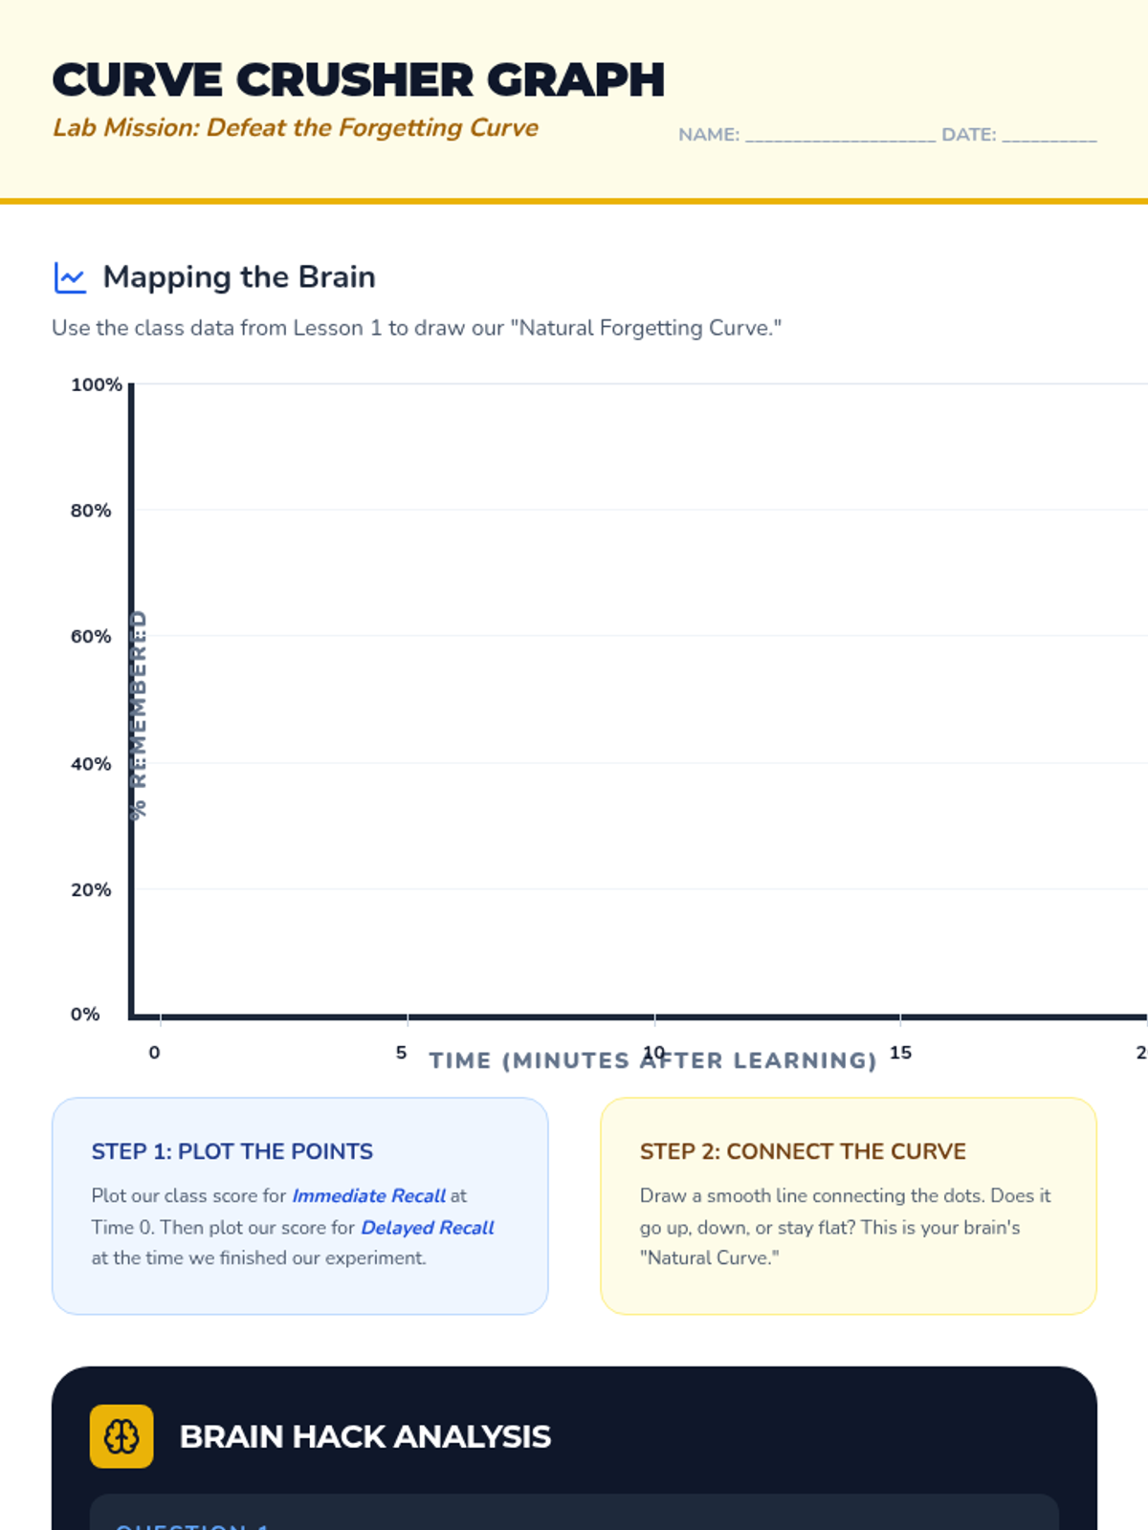Click the Delayed Recall link text
The height and width of the screenshot is (1530, 1148).
427,1227
